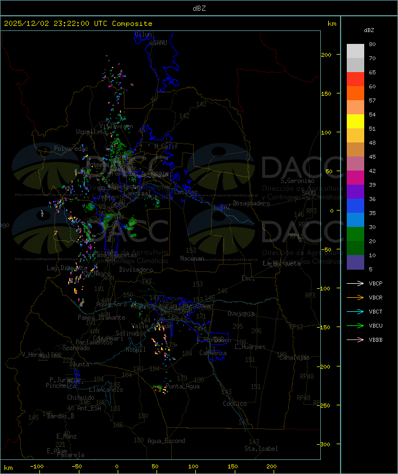Screen dimensions: 398x474
Task: Select the green 20 dBZ color swatch
Action: (x=355, y=234)
